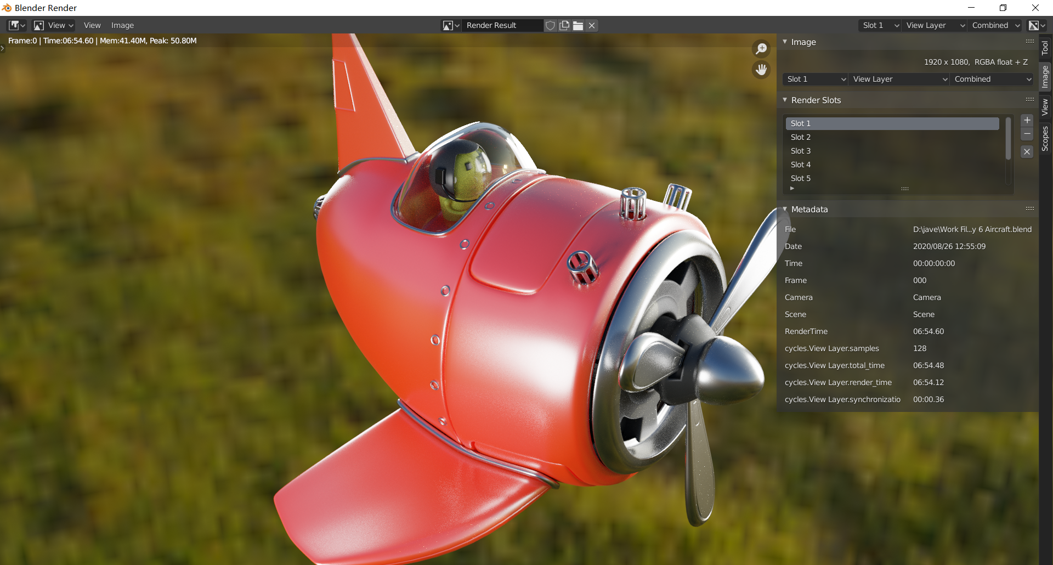Unlink the Render Result image
1053x565 pixels.
tap(592, 25)
